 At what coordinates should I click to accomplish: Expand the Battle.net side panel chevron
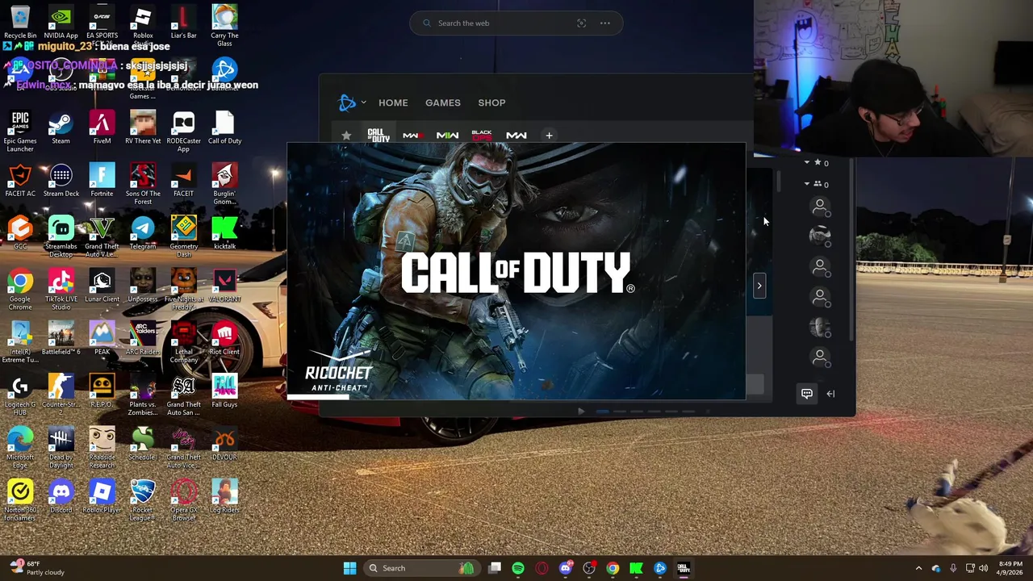coord(759,285)
